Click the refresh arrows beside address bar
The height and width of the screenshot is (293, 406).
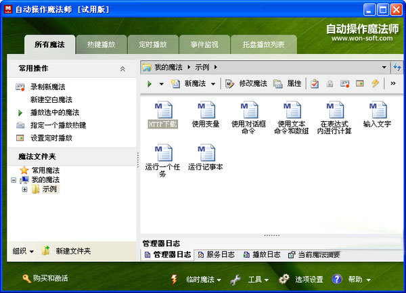coord(397,67)
